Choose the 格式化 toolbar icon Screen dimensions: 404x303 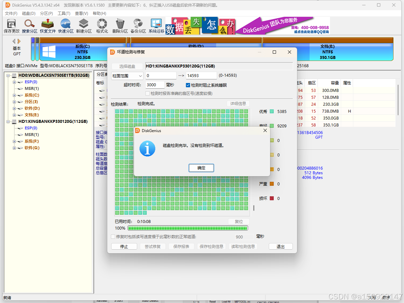pos(102,26)
